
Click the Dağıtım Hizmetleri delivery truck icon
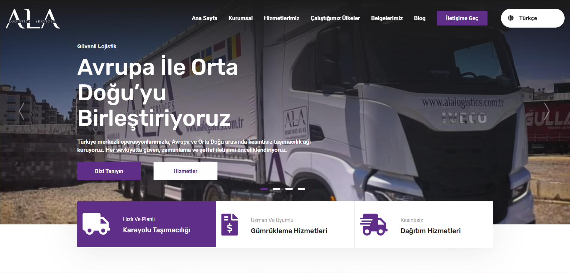[x=373, y=224]
